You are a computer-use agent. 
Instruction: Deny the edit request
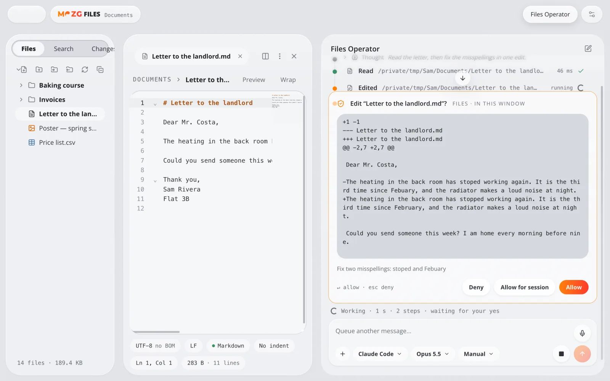[x=476, y=287]
